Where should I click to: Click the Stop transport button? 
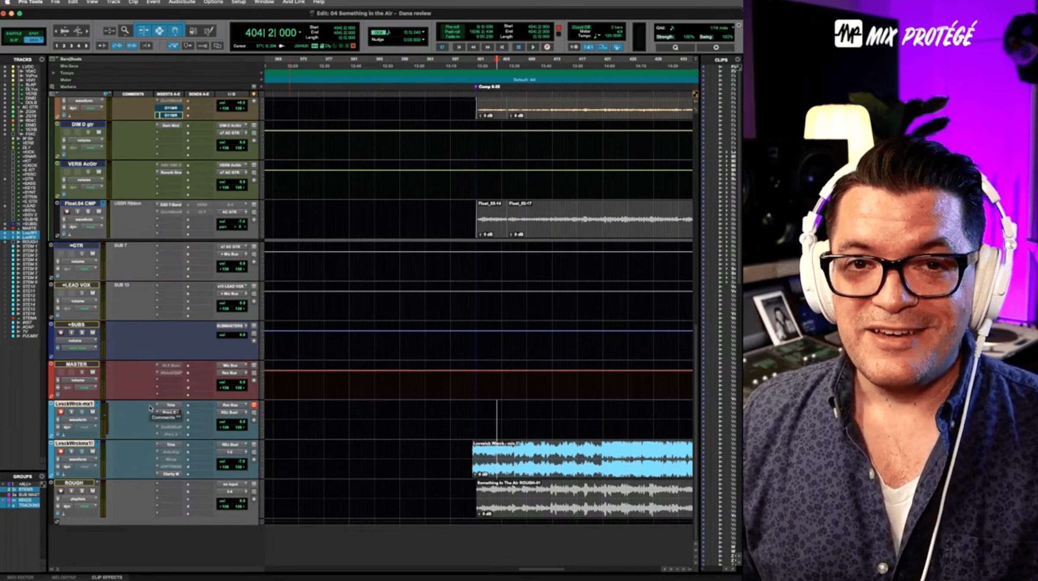click(x=519, y=47)
